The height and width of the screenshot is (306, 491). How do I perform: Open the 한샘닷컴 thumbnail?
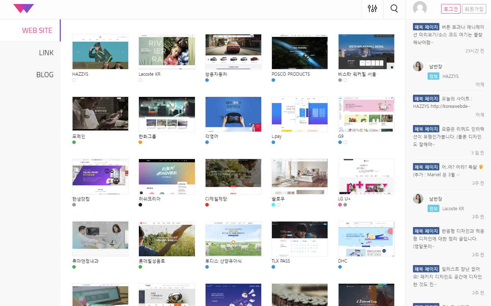pos(100,177)
